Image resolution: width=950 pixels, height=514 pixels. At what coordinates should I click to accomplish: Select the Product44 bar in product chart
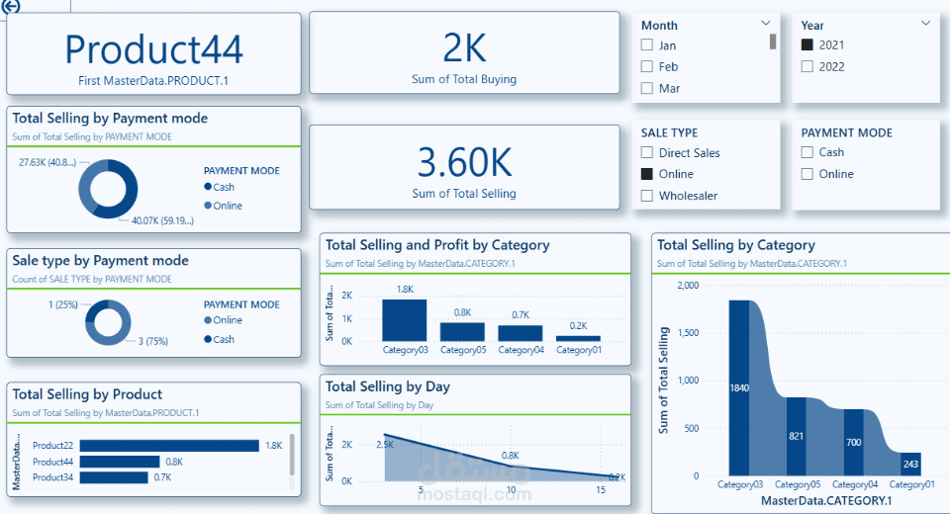120,462
